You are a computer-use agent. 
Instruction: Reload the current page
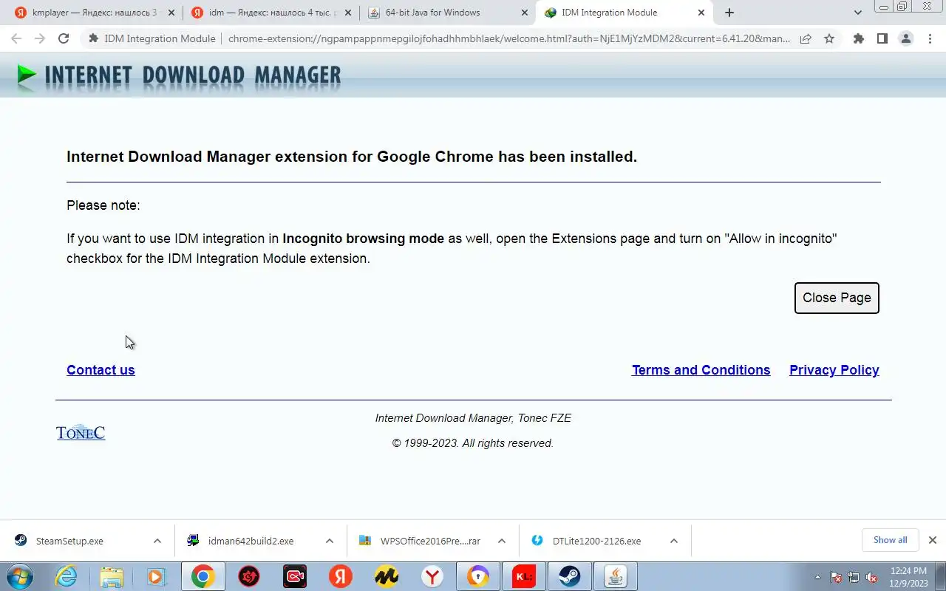pos(64,38)
